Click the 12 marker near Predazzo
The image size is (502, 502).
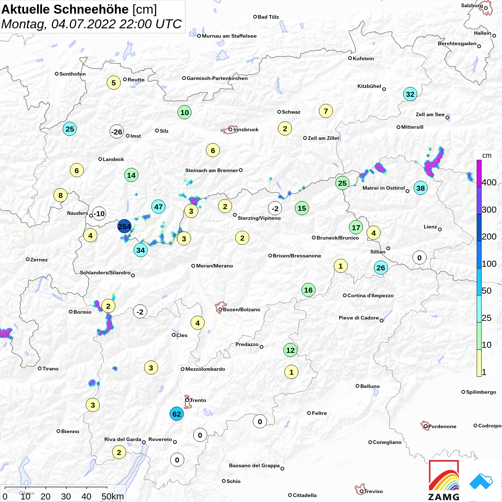290,350
